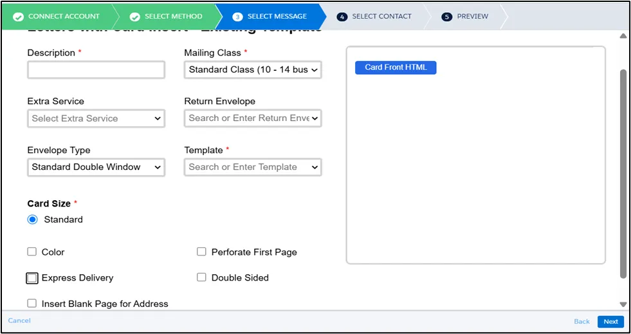Open the Mailing Class dropdown
This screenshot has width=631, height=334.
tap(253, 70)
